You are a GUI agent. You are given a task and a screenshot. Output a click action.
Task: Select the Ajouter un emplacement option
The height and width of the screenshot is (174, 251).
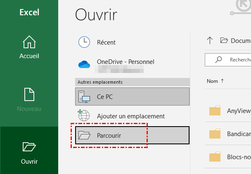tap(131, 116)
